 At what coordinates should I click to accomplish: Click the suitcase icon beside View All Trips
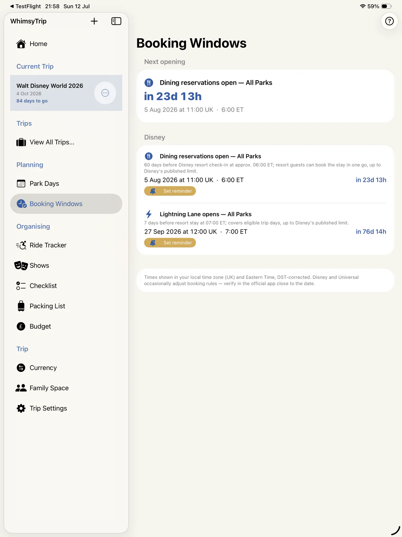pos(21,142)
